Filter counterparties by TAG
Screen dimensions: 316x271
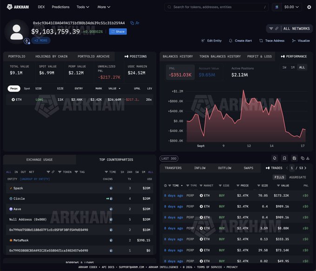[79, 172]
